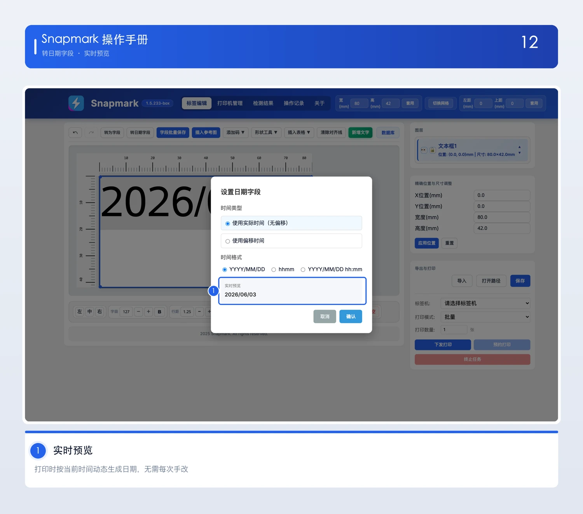
Task: Select 使用偏移时间 radio option
Action: coord(291,241)
